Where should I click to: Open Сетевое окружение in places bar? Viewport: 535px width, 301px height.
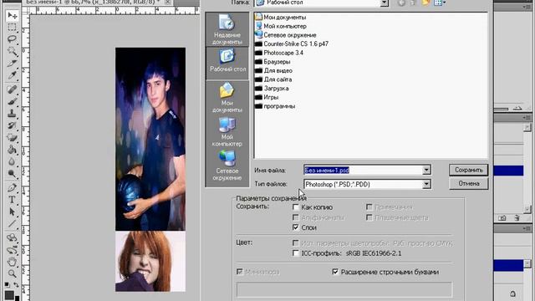[x=227, y=166]
